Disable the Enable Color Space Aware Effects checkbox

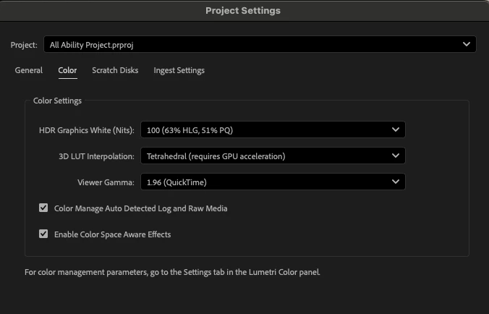pyautogui.click(x=43, y=234)
